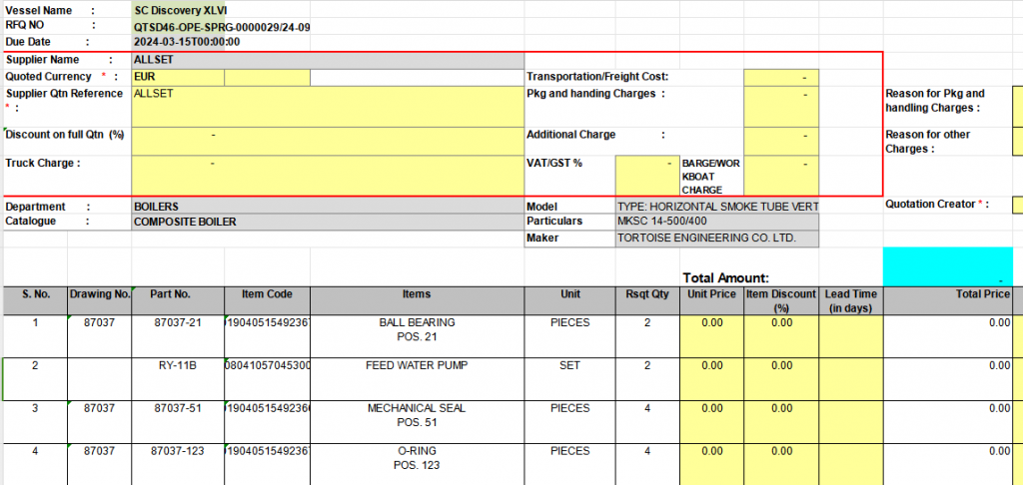Select the Pkg and handing Charges value cell

tap(781, 107)
